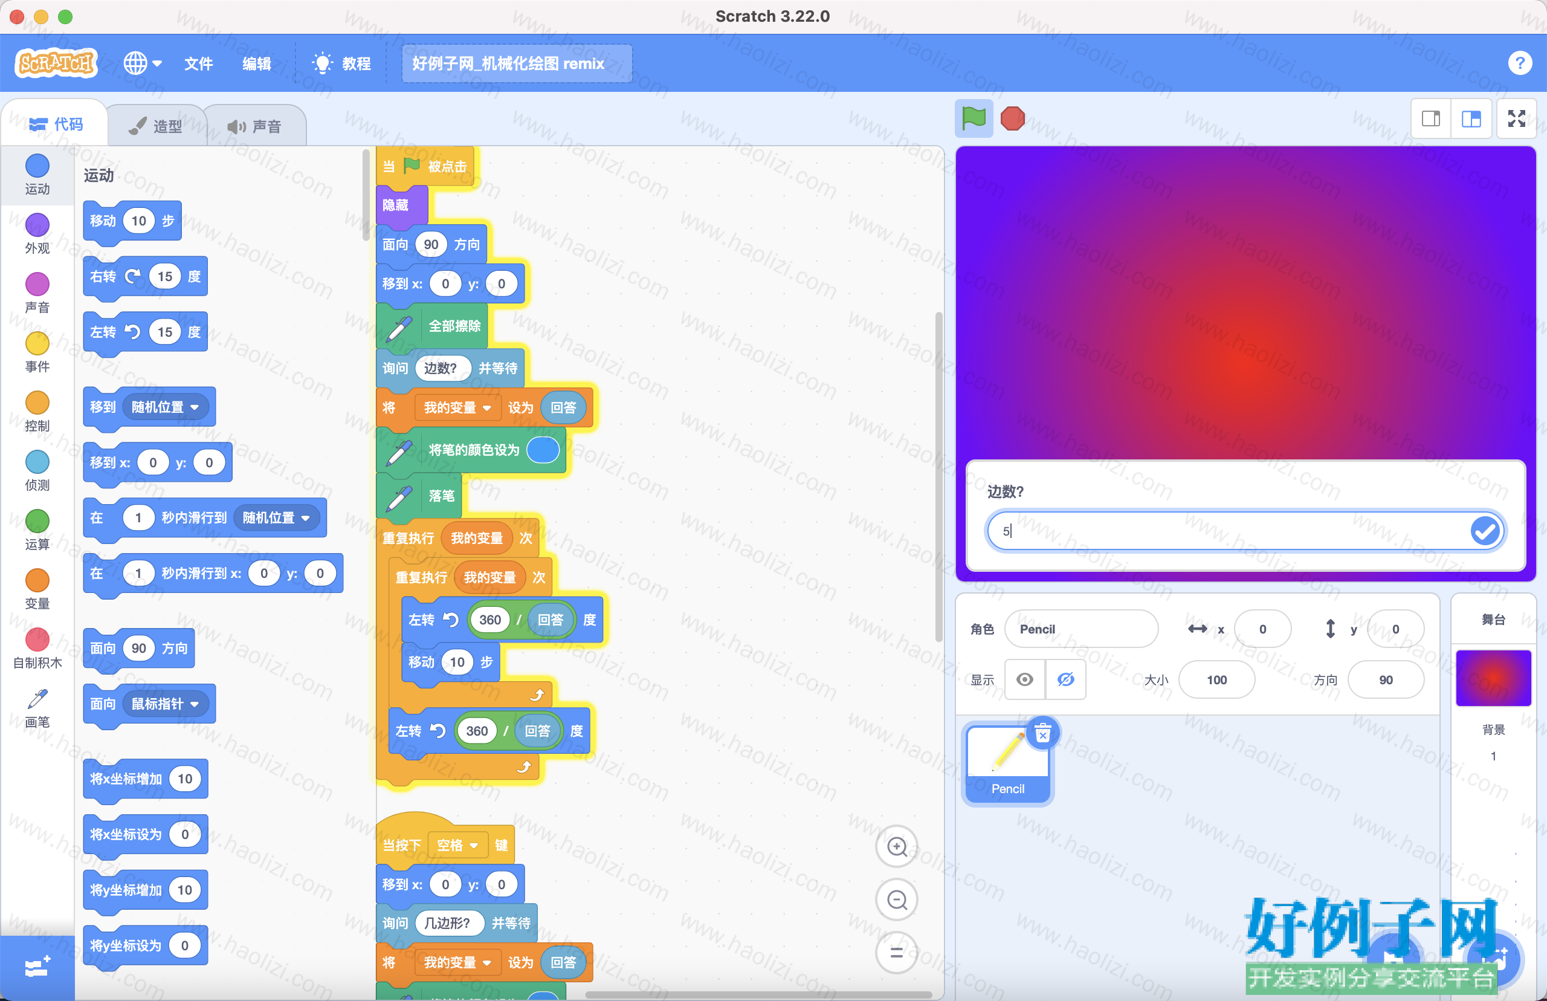Edit the sprite x position field
The image size is (1547, 1001).
tap(1262, 629)
